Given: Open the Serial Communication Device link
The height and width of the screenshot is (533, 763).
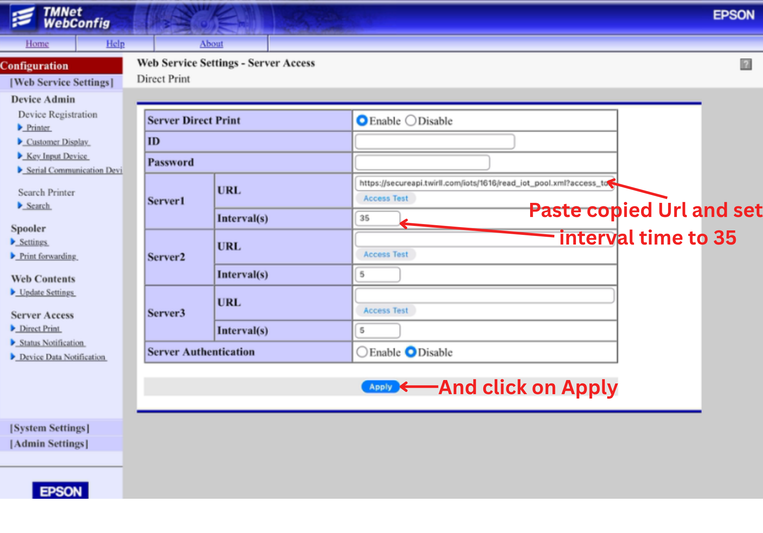Looking at the screenshot, I should pyautogui.click(x=73, y=170).
